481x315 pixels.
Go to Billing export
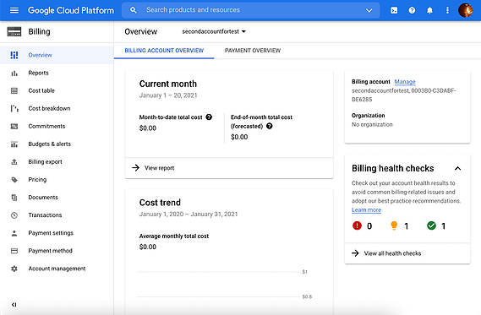pyautogui.click(x=57, y=162)
